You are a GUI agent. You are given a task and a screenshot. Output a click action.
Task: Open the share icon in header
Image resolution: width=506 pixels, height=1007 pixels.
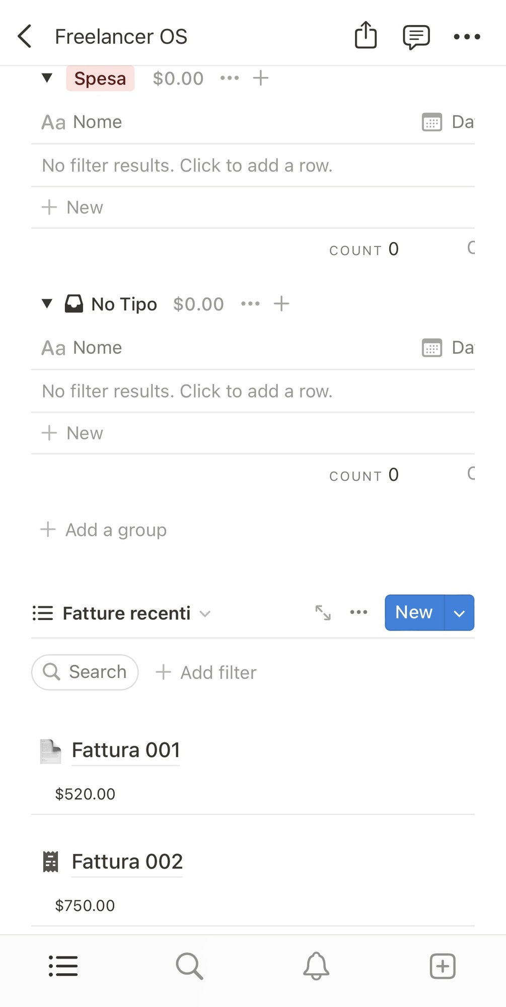pos(366,36)
